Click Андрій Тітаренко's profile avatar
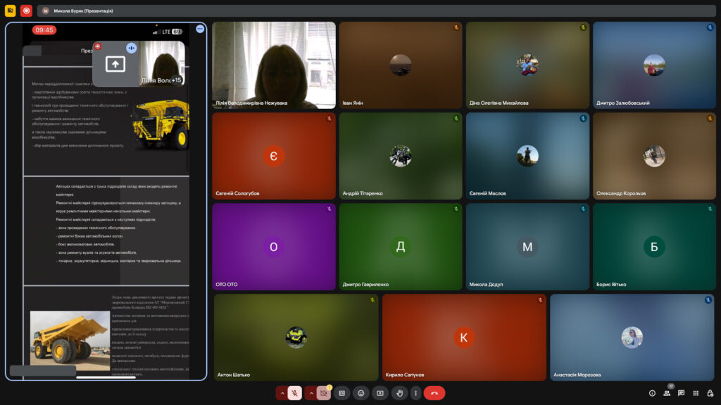Screen dimensions: 721x405 click(x=401, y=156)
